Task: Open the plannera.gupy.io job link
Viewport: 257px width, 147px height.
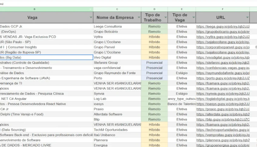Action: 223,140
